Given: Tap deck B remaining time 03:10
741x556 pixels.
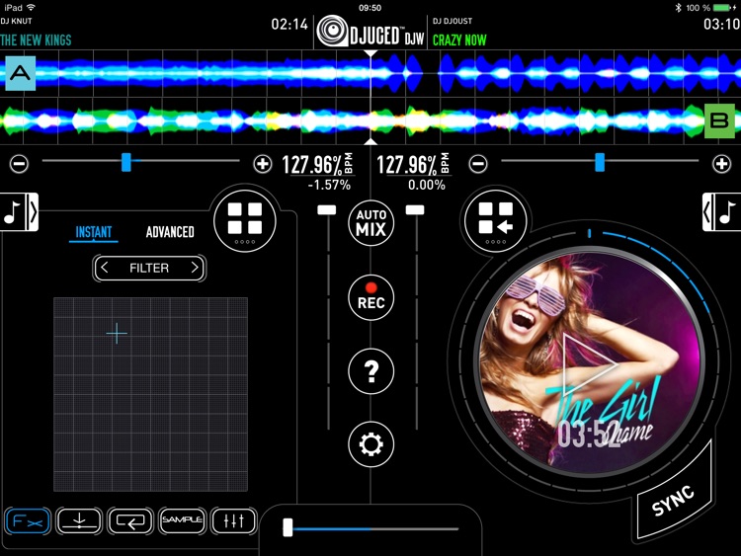Looking at the screenshot, I should click(x=721, y=24).
